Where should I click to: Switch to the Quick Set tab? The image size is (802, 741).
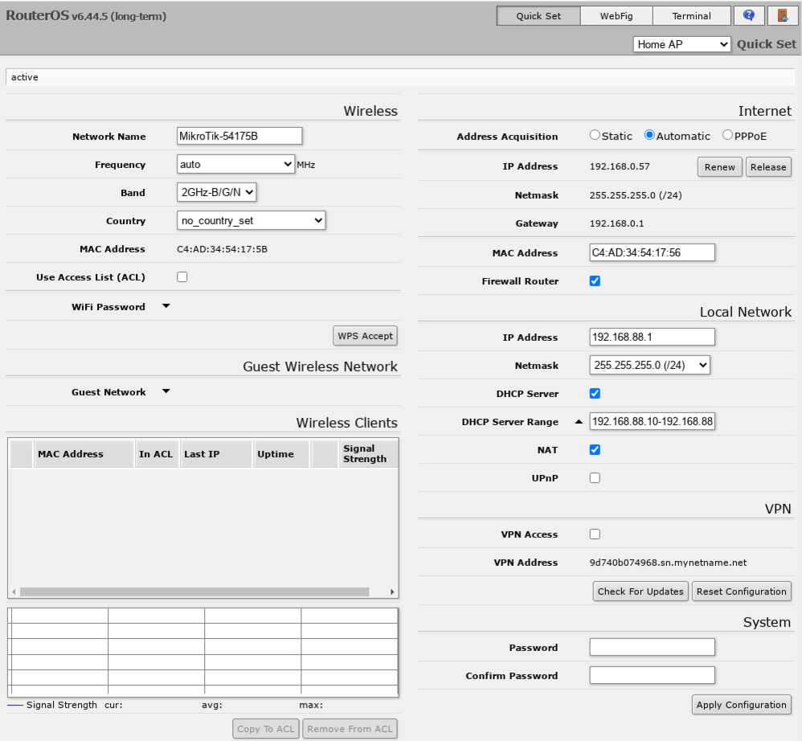pos(538,16)
